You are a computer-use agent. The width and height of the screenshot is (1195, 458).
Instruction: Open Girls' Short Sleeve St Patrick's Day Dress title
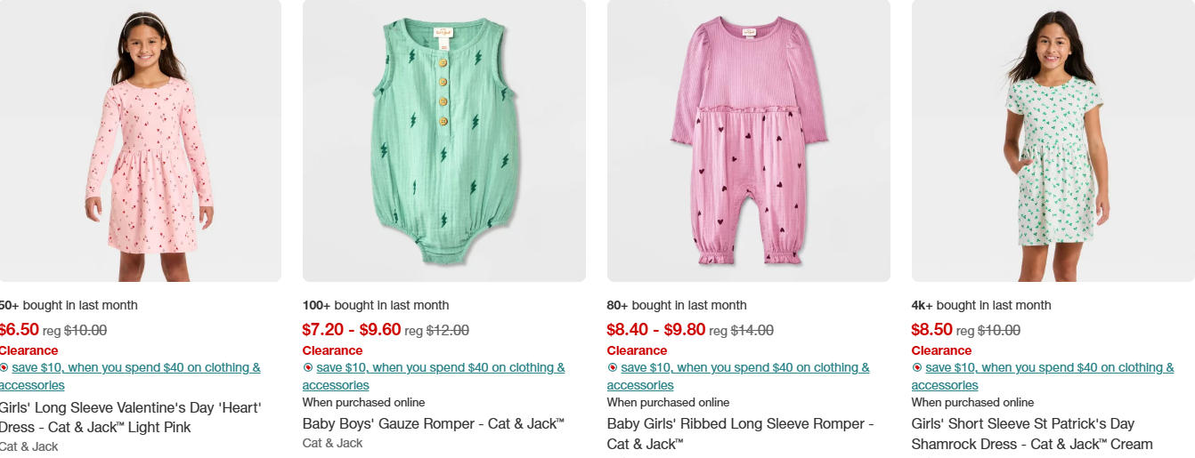(1031, 433)
